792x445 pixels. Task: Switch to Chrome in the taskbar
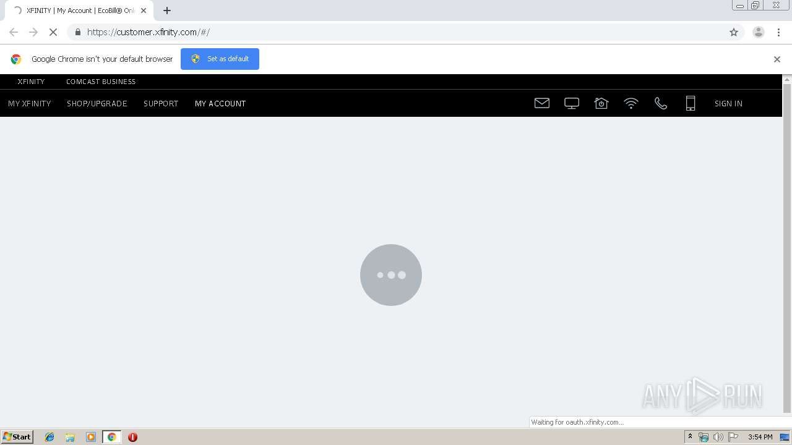pyautogui.click(x=111, y=437)
